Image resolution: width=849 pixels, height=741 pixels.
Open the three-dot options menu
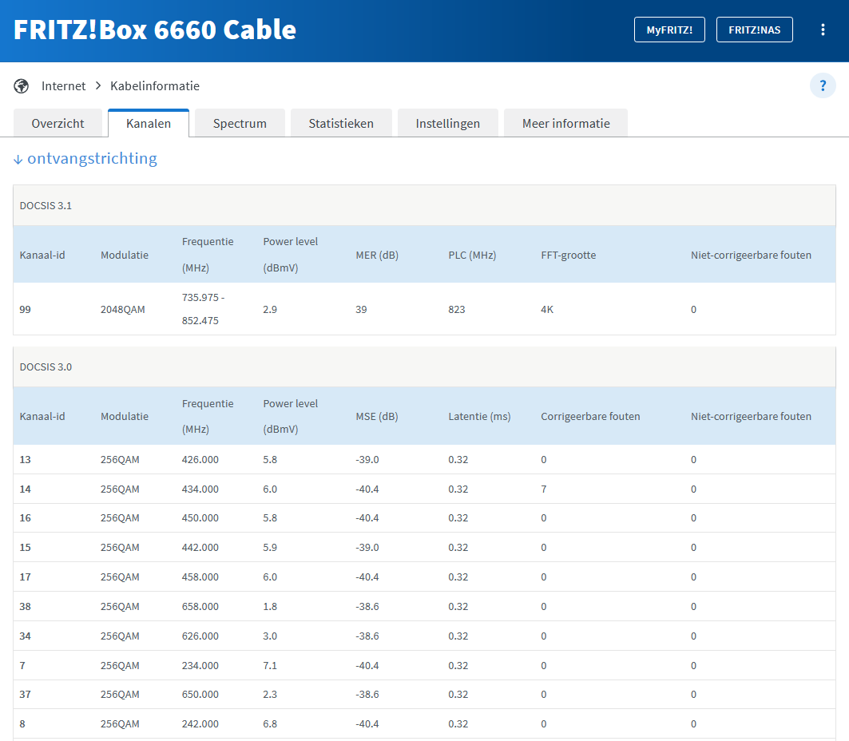823,30
